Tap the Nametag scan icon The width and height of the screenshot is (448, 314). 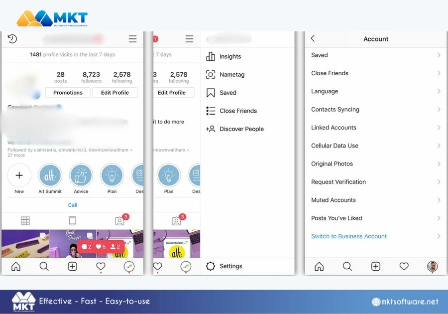[211, 75]
